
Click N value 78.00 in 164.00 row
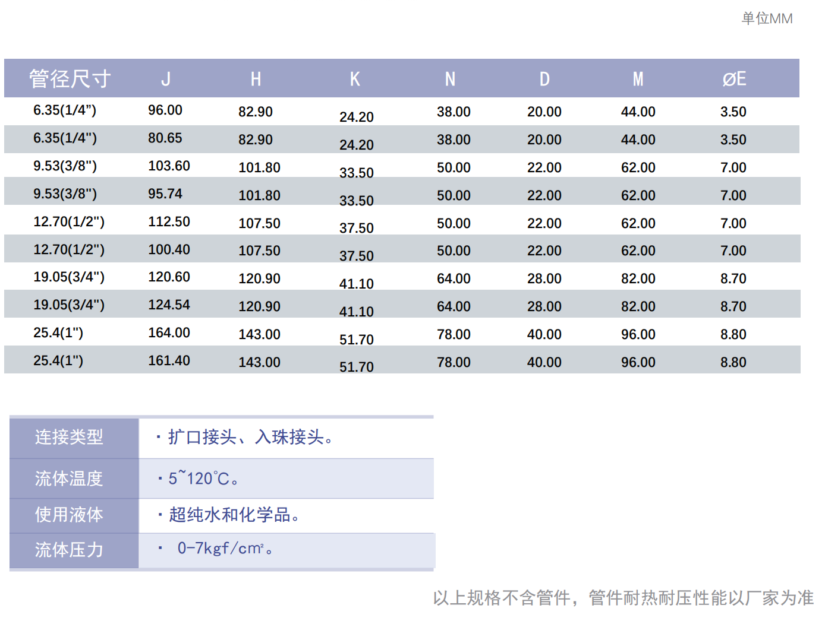click(454, 334)
